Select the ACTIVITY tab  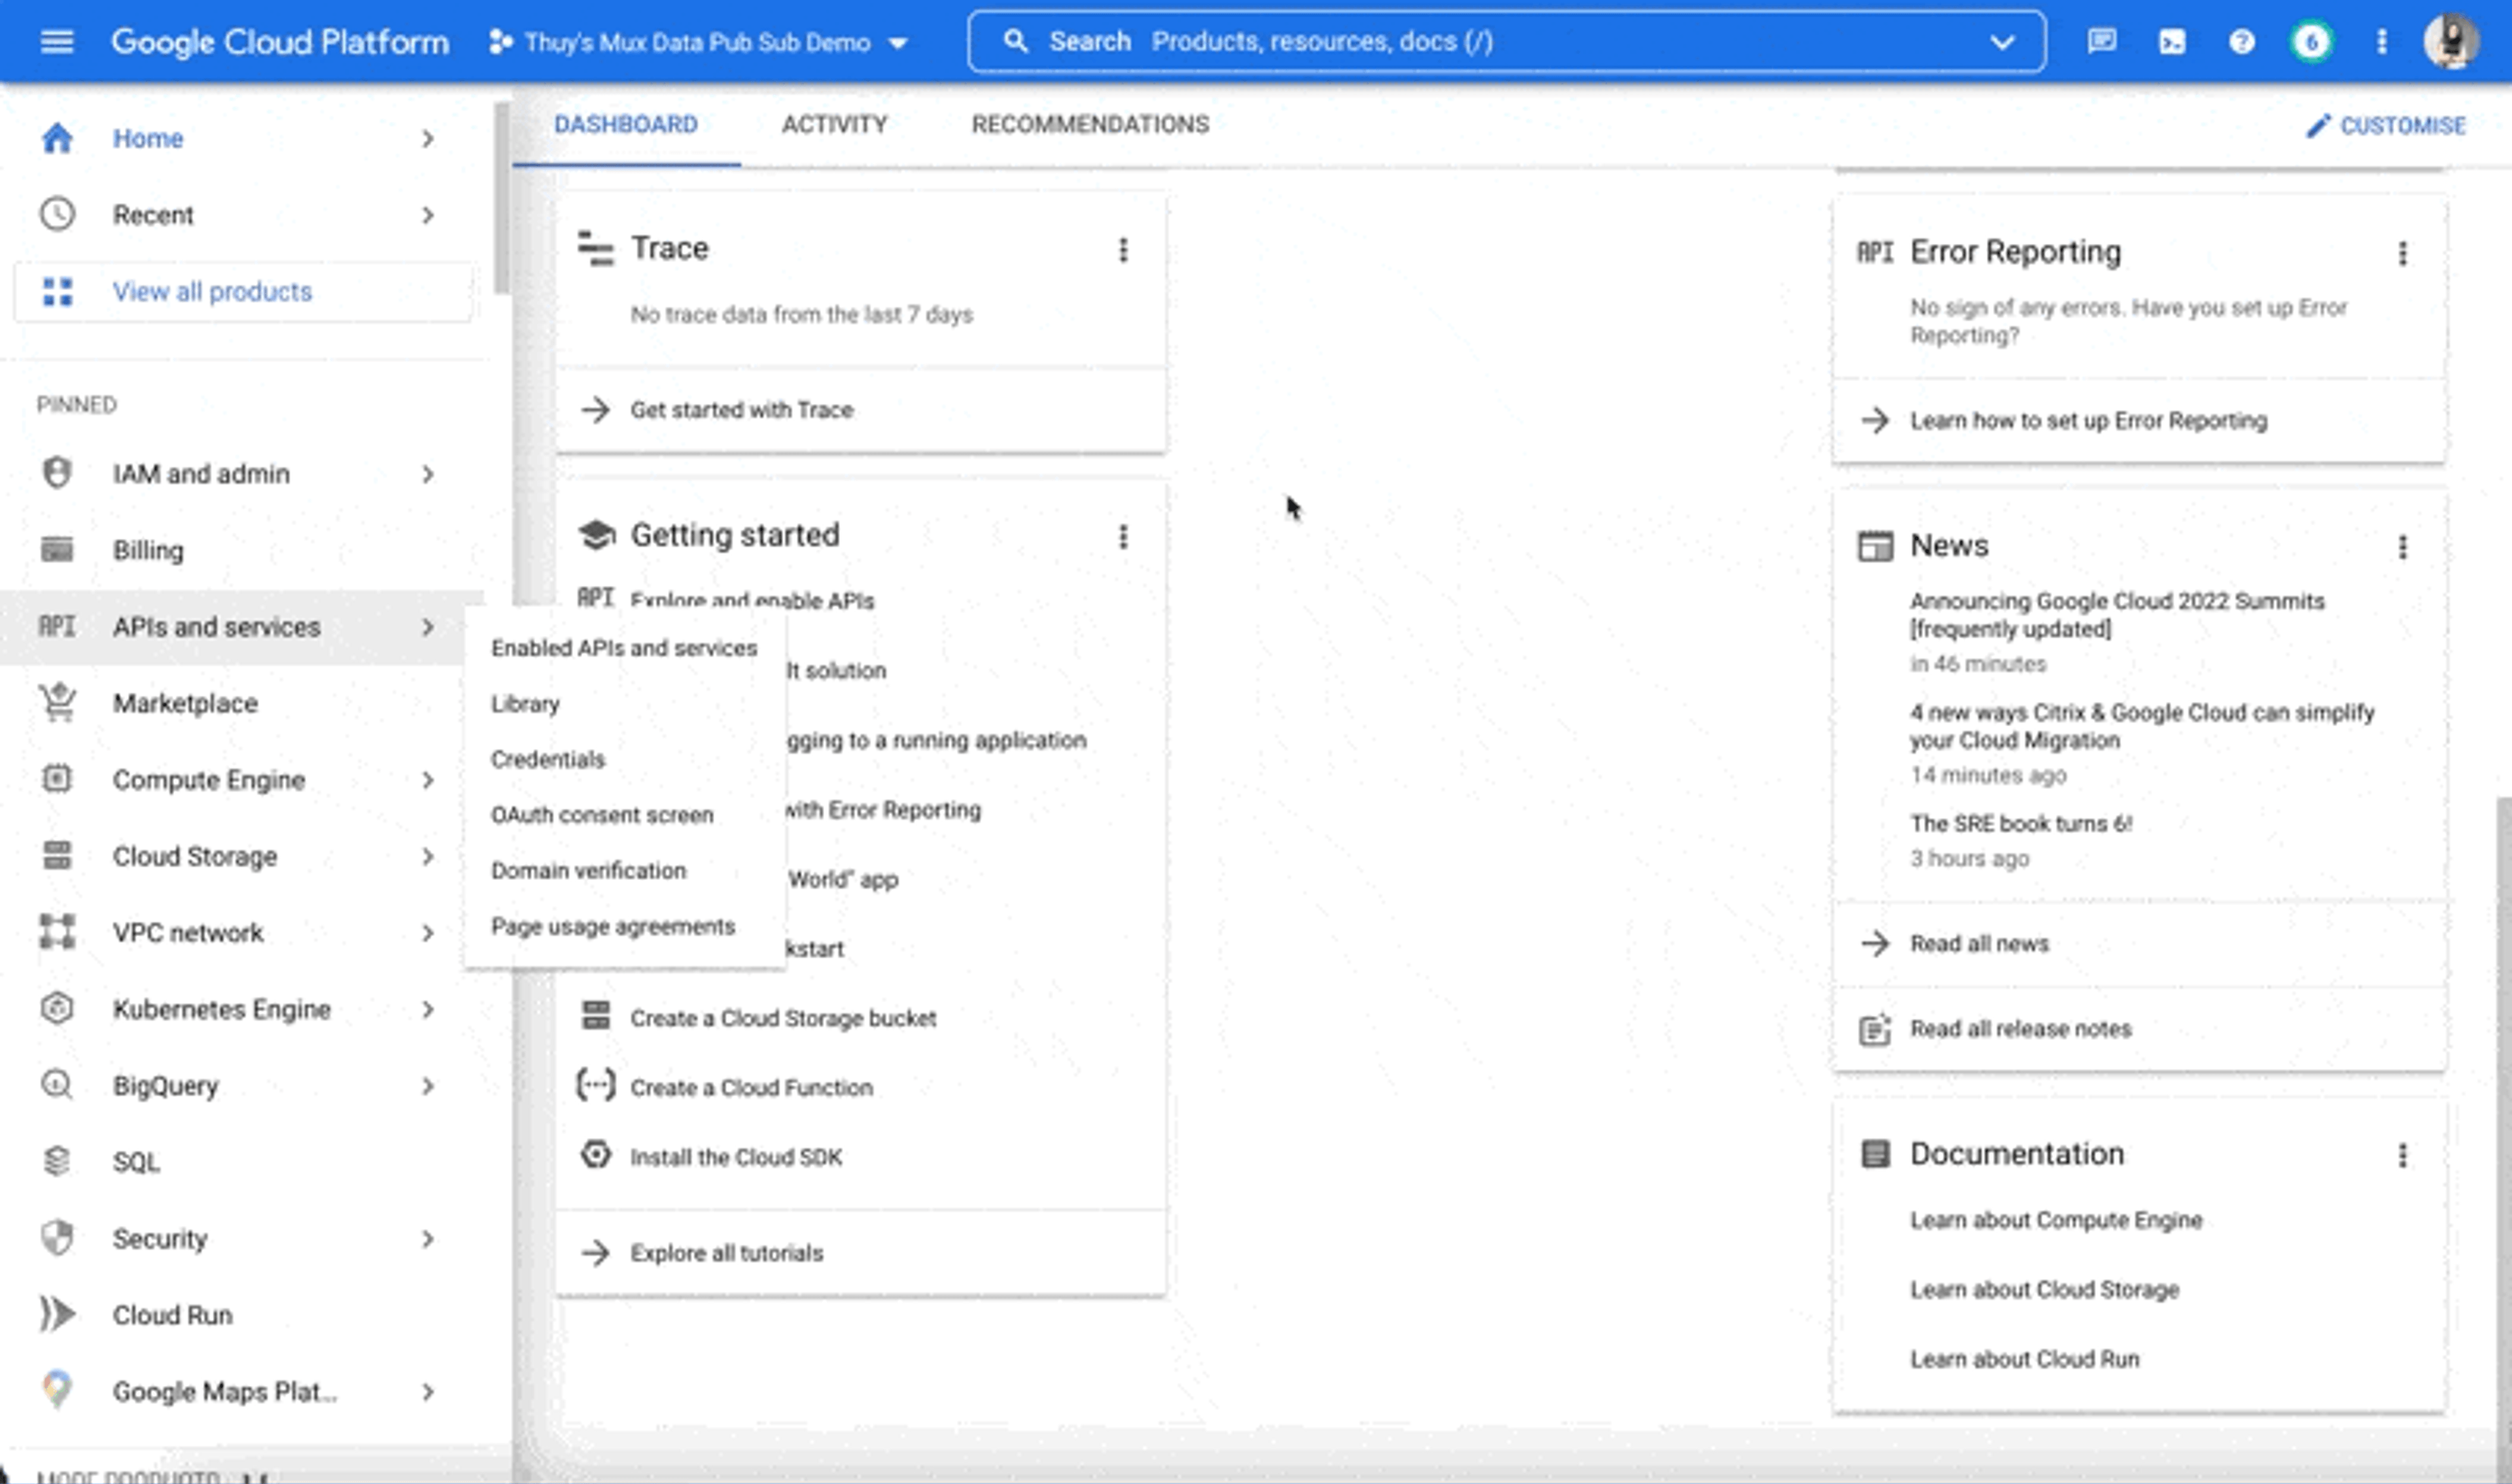[x=833, y=124]
